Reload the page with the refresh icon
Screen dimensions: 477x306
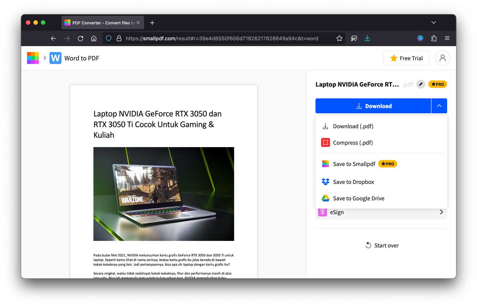point(80,38)
